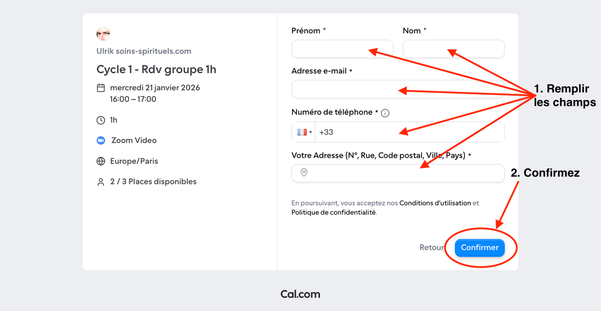Click the Europe/Paris timezone text

[x=134, y=161]
